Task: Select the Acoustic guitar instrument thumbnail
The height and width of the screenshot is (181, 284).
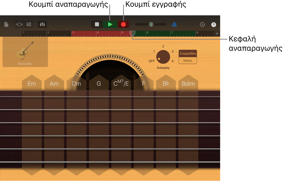Action: [x=25, y=52]
